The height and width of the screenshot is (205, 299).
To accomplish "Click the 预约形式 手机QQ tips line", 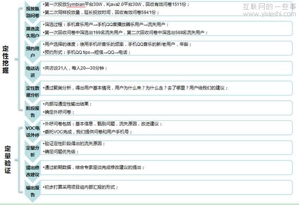I will pyautogui.click(x=87, y=52).
